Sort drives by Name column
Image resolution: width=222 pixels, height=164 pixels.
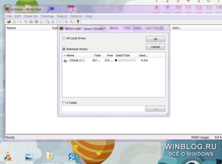click(x=76, y=55)
